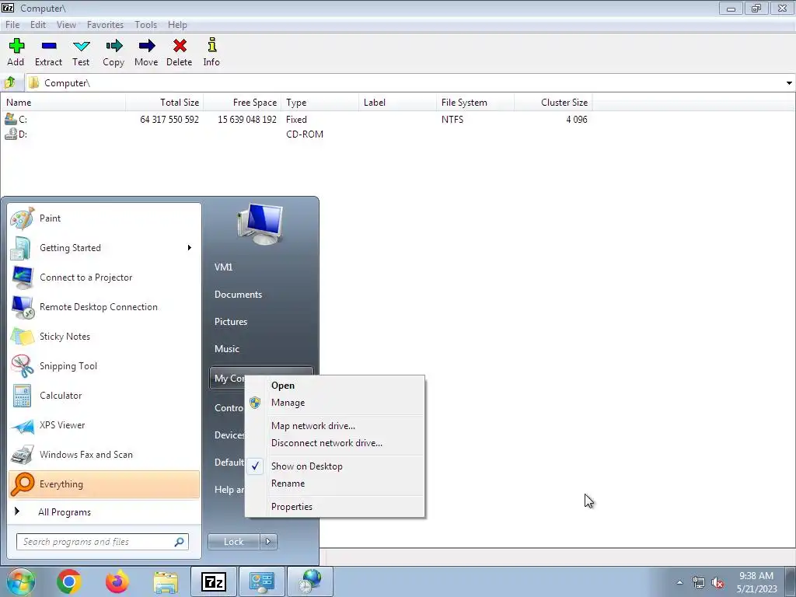Launch Remote Desktop Connection
796x597 pixels.
[105, 306]
